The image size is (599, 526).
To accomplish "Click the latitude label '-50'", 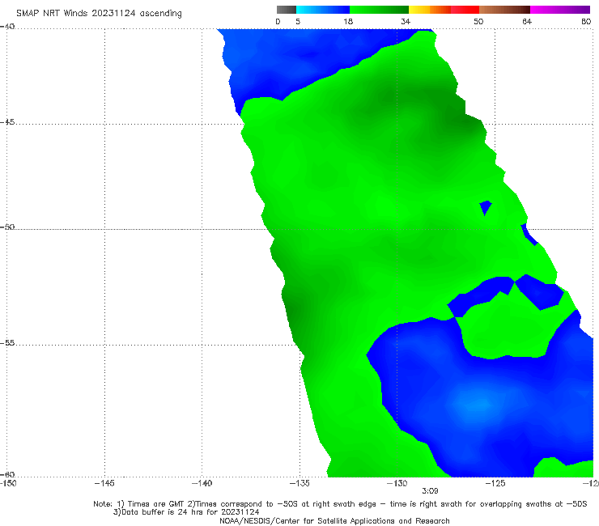I will (x=7, y=227).
